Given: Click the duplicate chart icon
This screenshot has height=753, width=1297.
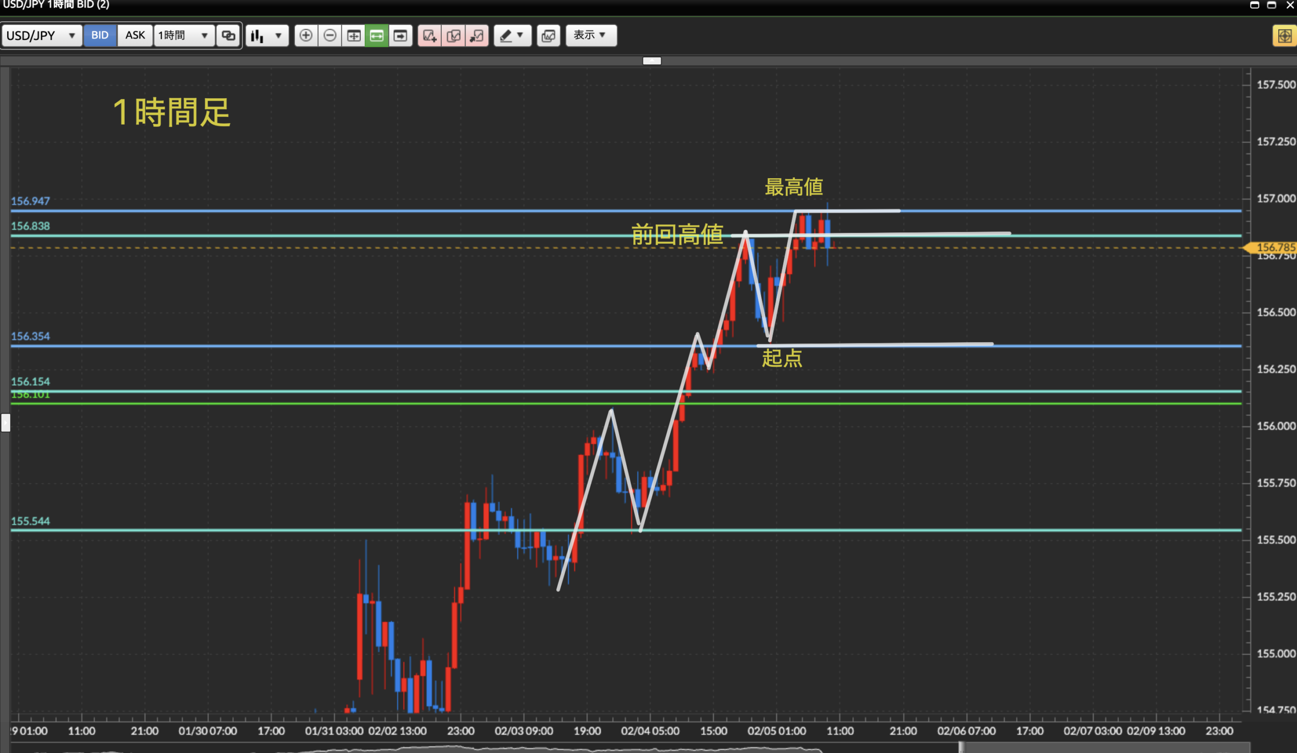Looking at the screenshot, I should coord(453,35).
